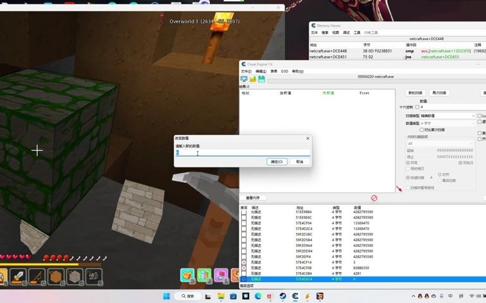Show hidden tray icons chevron
The width and height of the screenshot is (486, 303).
pos(413,296)
